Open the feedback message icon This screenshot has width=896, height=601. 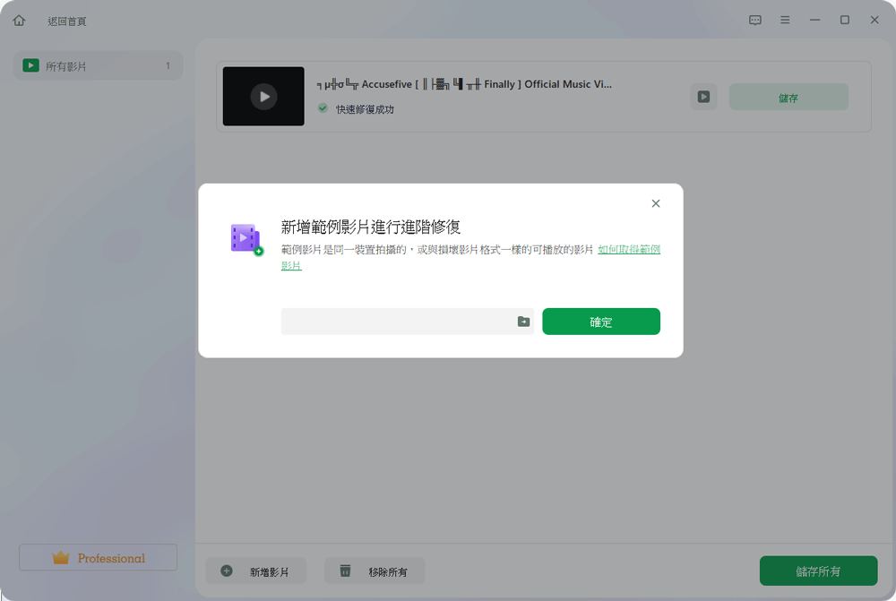point(755,21)
